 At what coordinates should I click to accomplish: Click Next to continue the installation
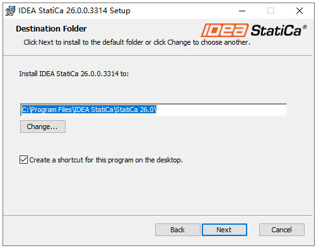tap(225, 230)
